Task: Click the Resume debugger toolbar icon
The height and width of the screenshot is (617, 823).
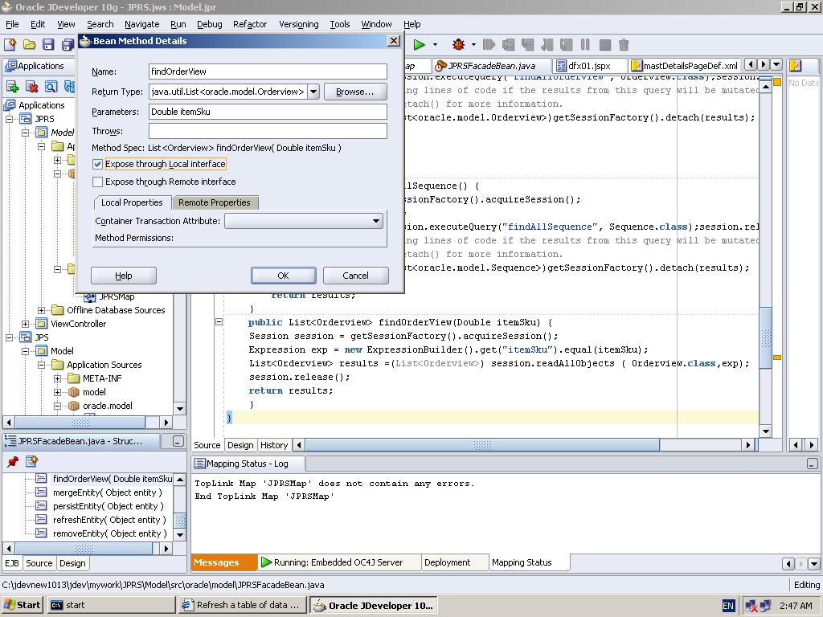Action: [x=489, y=45]
